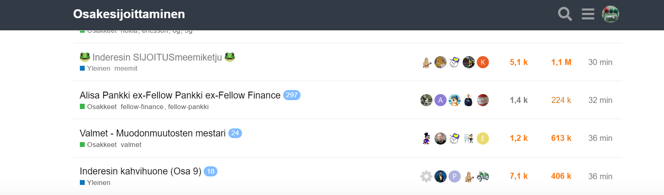The height and width of the screenshot is (195, 664).
Task: Open Alisa Pankki ex-Fellow Pankki topic
Action: point(180,95)
